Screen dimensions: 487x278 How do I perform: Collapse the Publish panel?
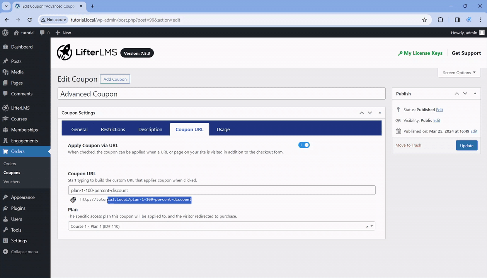(x=475, y=93)
